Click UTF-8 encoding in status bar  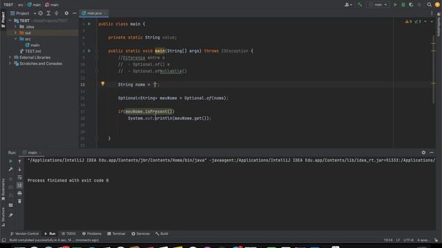point(408,240)
